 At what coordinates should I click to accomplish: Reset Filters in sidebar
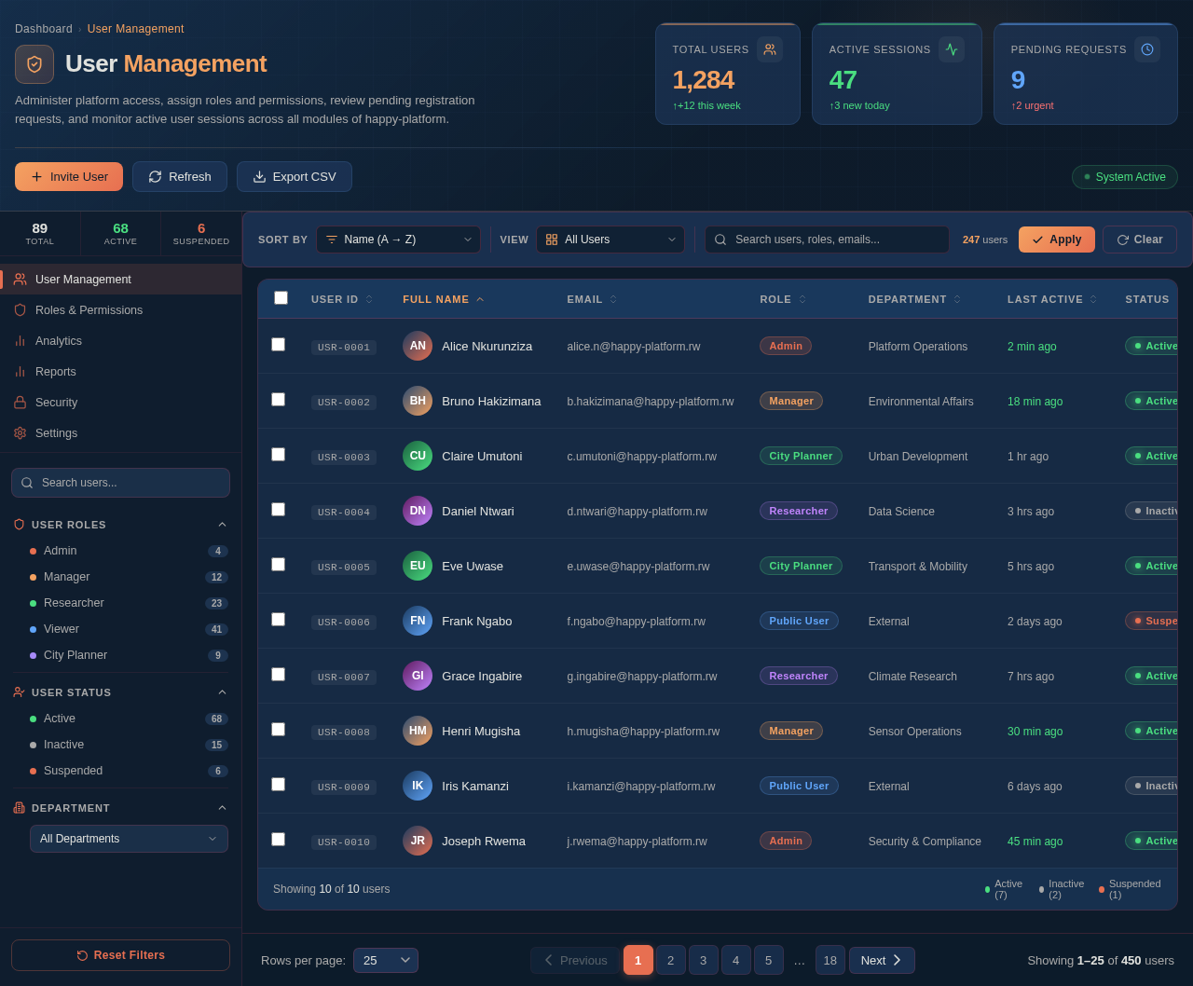point(121,955)
